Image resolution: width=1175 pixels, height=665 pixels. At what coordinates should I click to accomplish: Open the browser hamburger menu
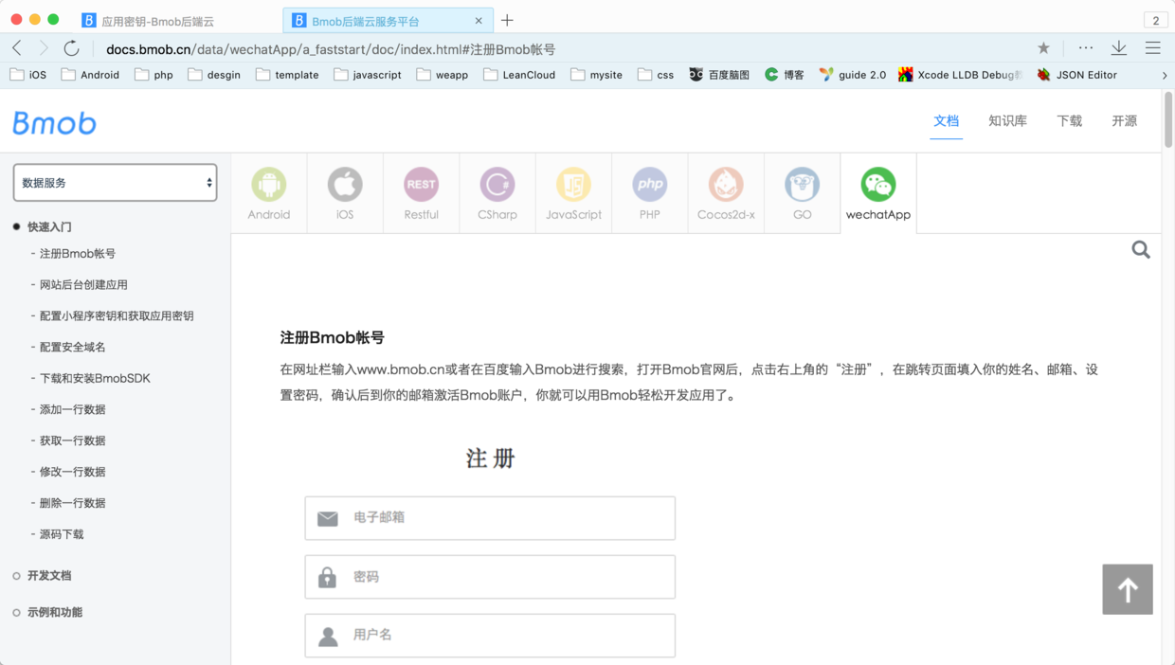point(1153,48)
